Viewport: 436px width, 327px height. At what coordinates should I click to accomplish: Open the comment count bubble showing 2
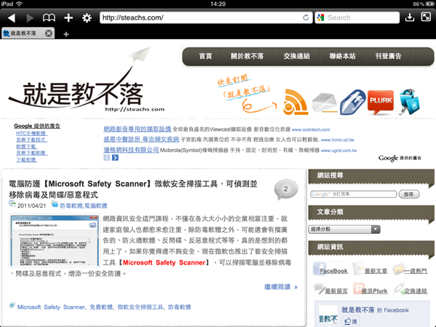tap(286, 190)
